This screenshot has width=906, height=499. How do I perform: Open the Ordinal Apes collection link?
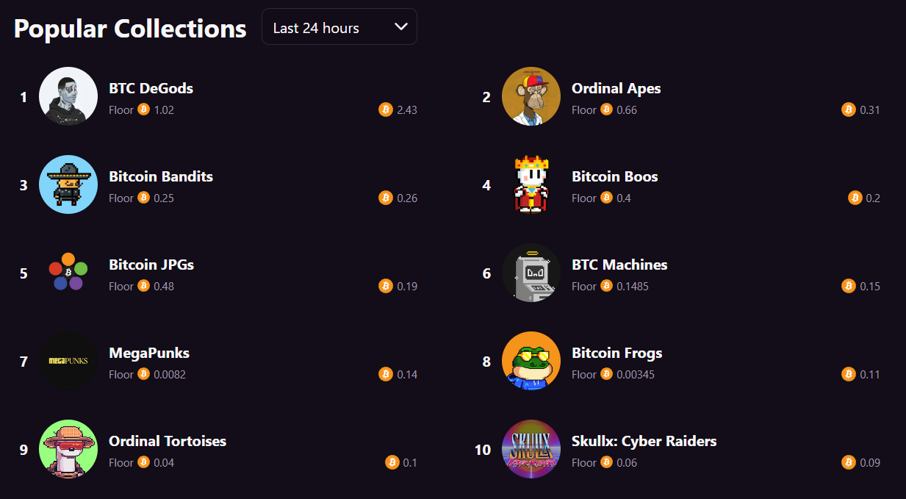pos(616,88)
